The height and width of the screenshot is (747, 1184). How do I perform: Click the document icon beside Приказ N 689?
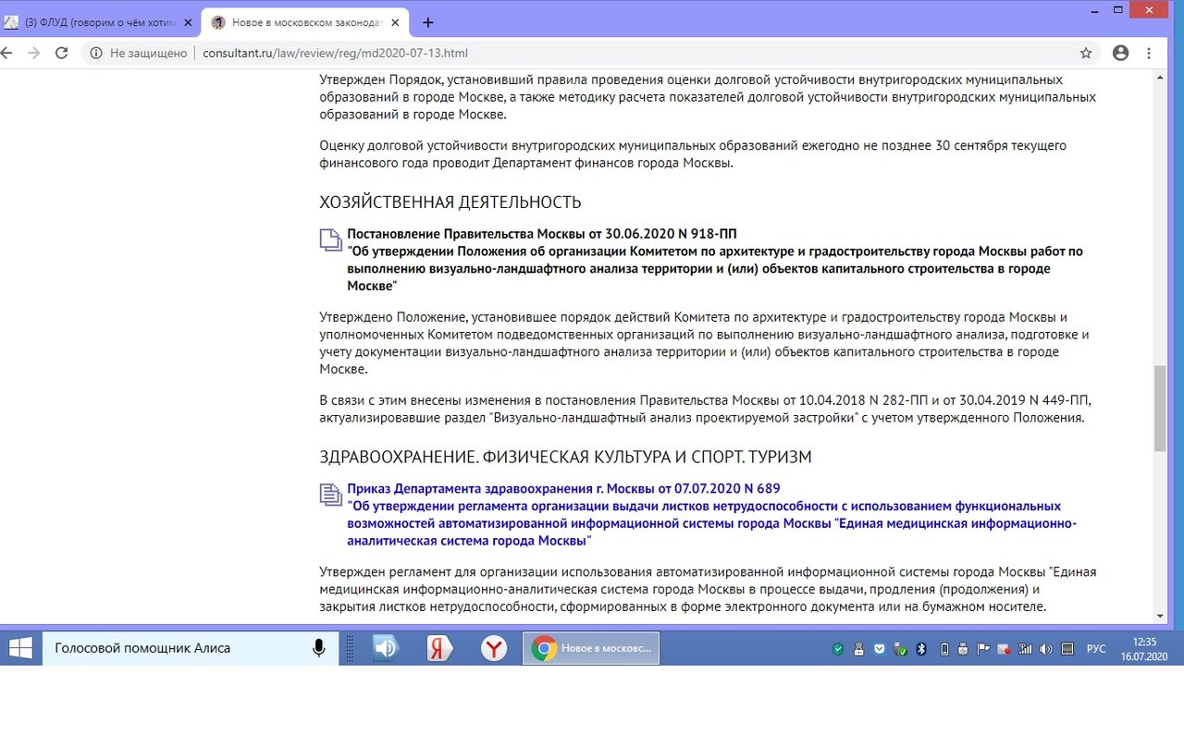point(330,495)
